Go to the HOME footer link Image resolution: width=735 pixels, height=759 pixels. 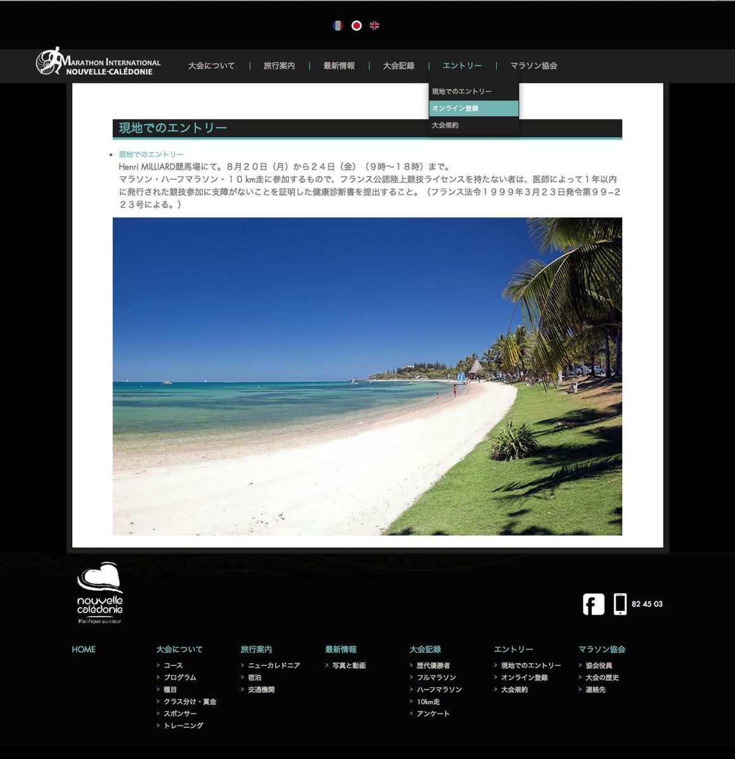point(84,650)
